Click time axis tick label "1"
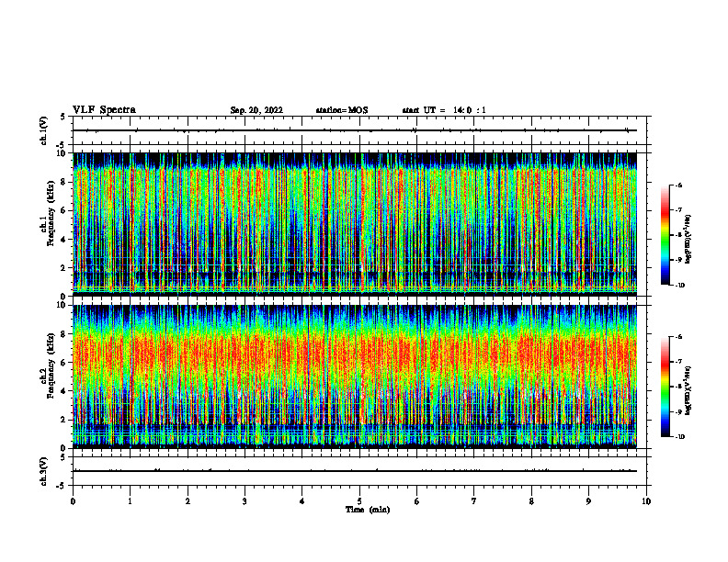This screenshot has width=728, height=562. coord(130,501)
